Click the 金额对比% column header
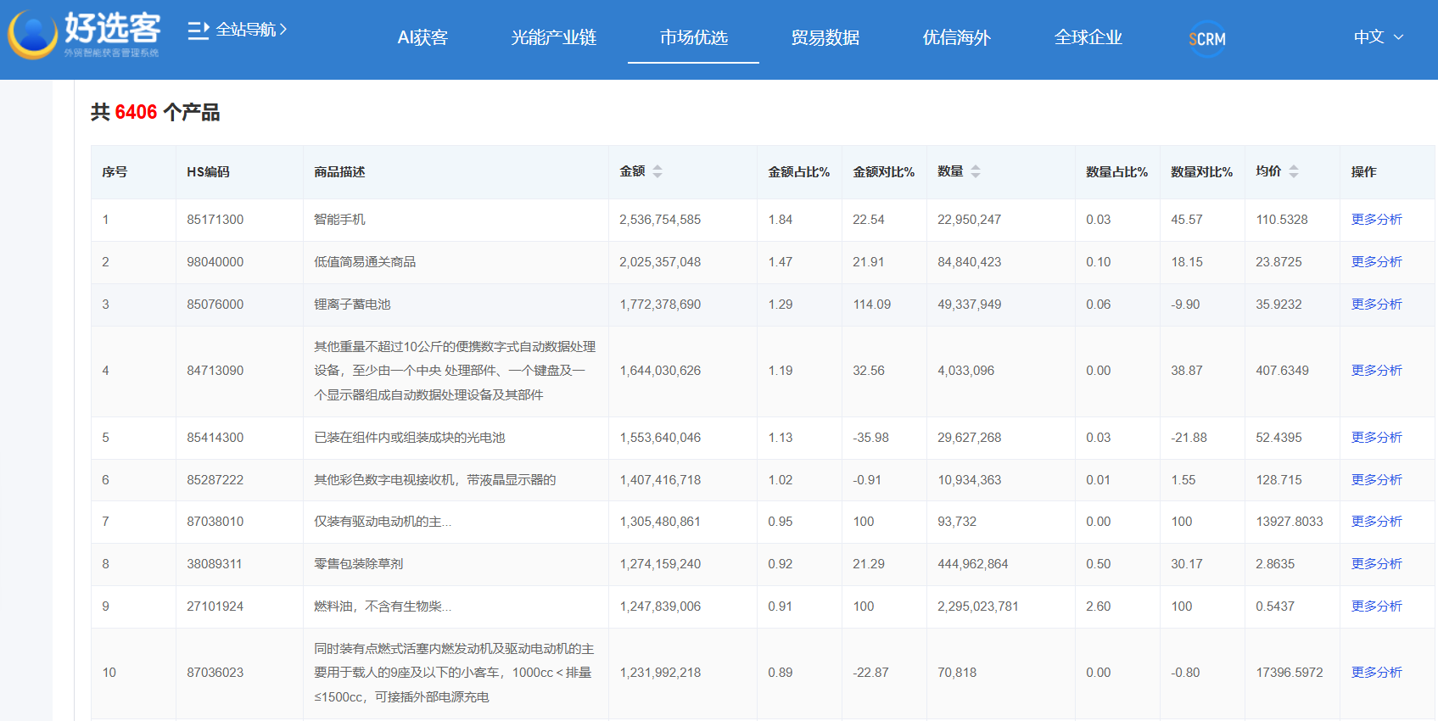 [884, 172]
